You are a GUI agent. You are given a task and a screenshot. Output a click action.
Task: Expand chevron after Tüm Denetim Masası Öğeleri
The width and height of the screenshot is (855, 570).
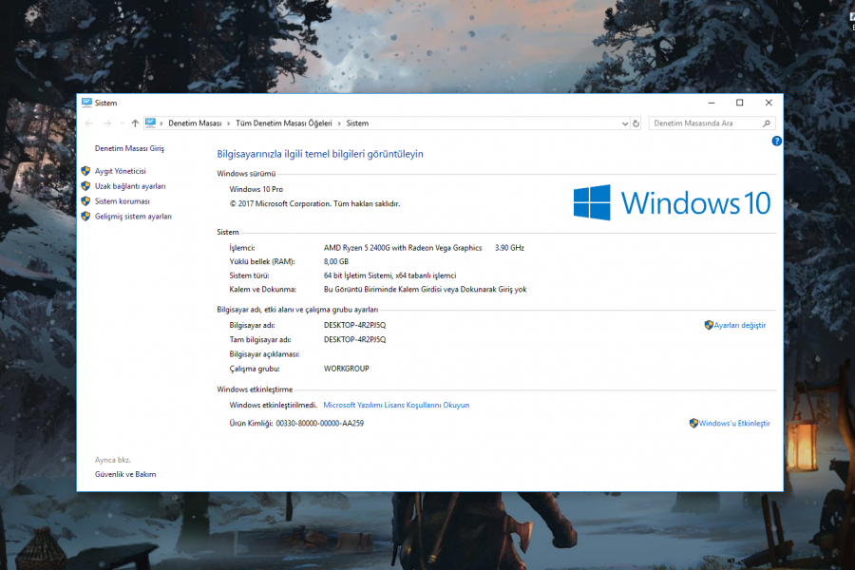point(339,123)
